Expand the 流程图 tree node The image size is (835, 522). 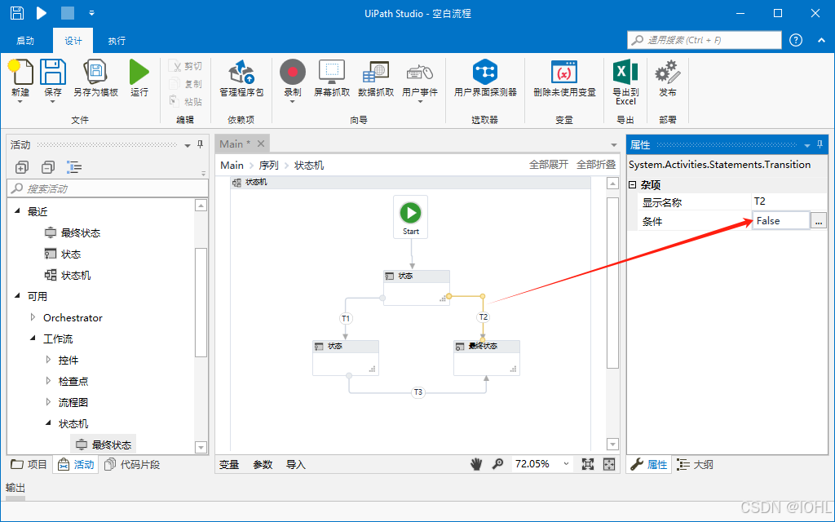[x=48, y=402]
